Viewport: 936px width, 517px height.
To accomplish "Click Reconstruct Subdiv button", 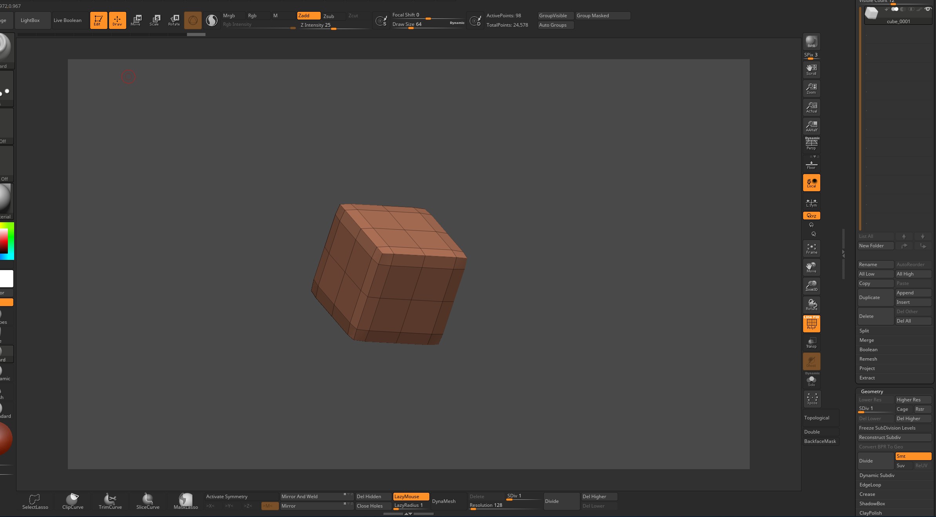I will pyautogui.click(x=894, y=437).
